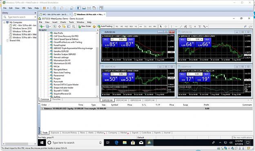Select the ForexProphet expert advisor

coord(60,45)
